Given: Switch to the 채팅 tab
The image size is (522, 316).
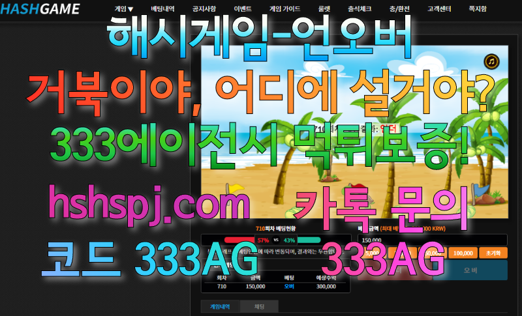Looking at the screenshot, I should 259,306.
